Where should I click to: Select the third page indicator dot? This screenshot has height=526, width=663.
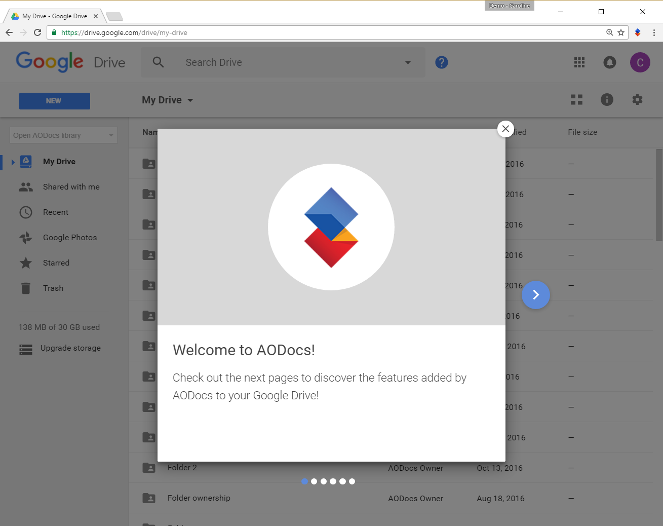pyautogui.click(x=324, y=481)
